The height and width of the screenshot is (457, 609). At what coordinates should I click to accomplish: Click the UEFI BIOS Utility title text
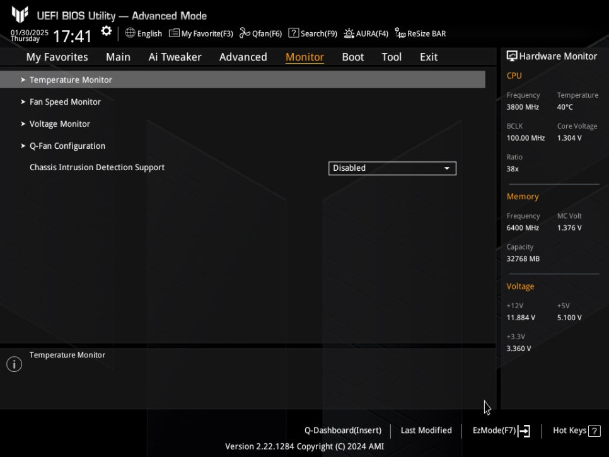tap(122, 16)
